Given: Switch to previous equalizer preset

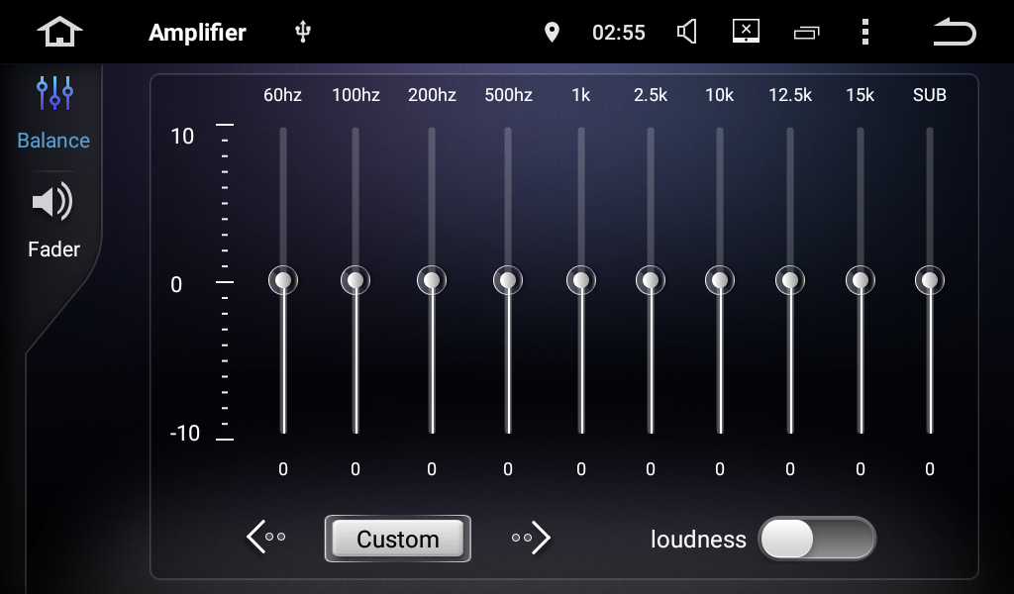Looking at the screenshot, I should point(265,538).
